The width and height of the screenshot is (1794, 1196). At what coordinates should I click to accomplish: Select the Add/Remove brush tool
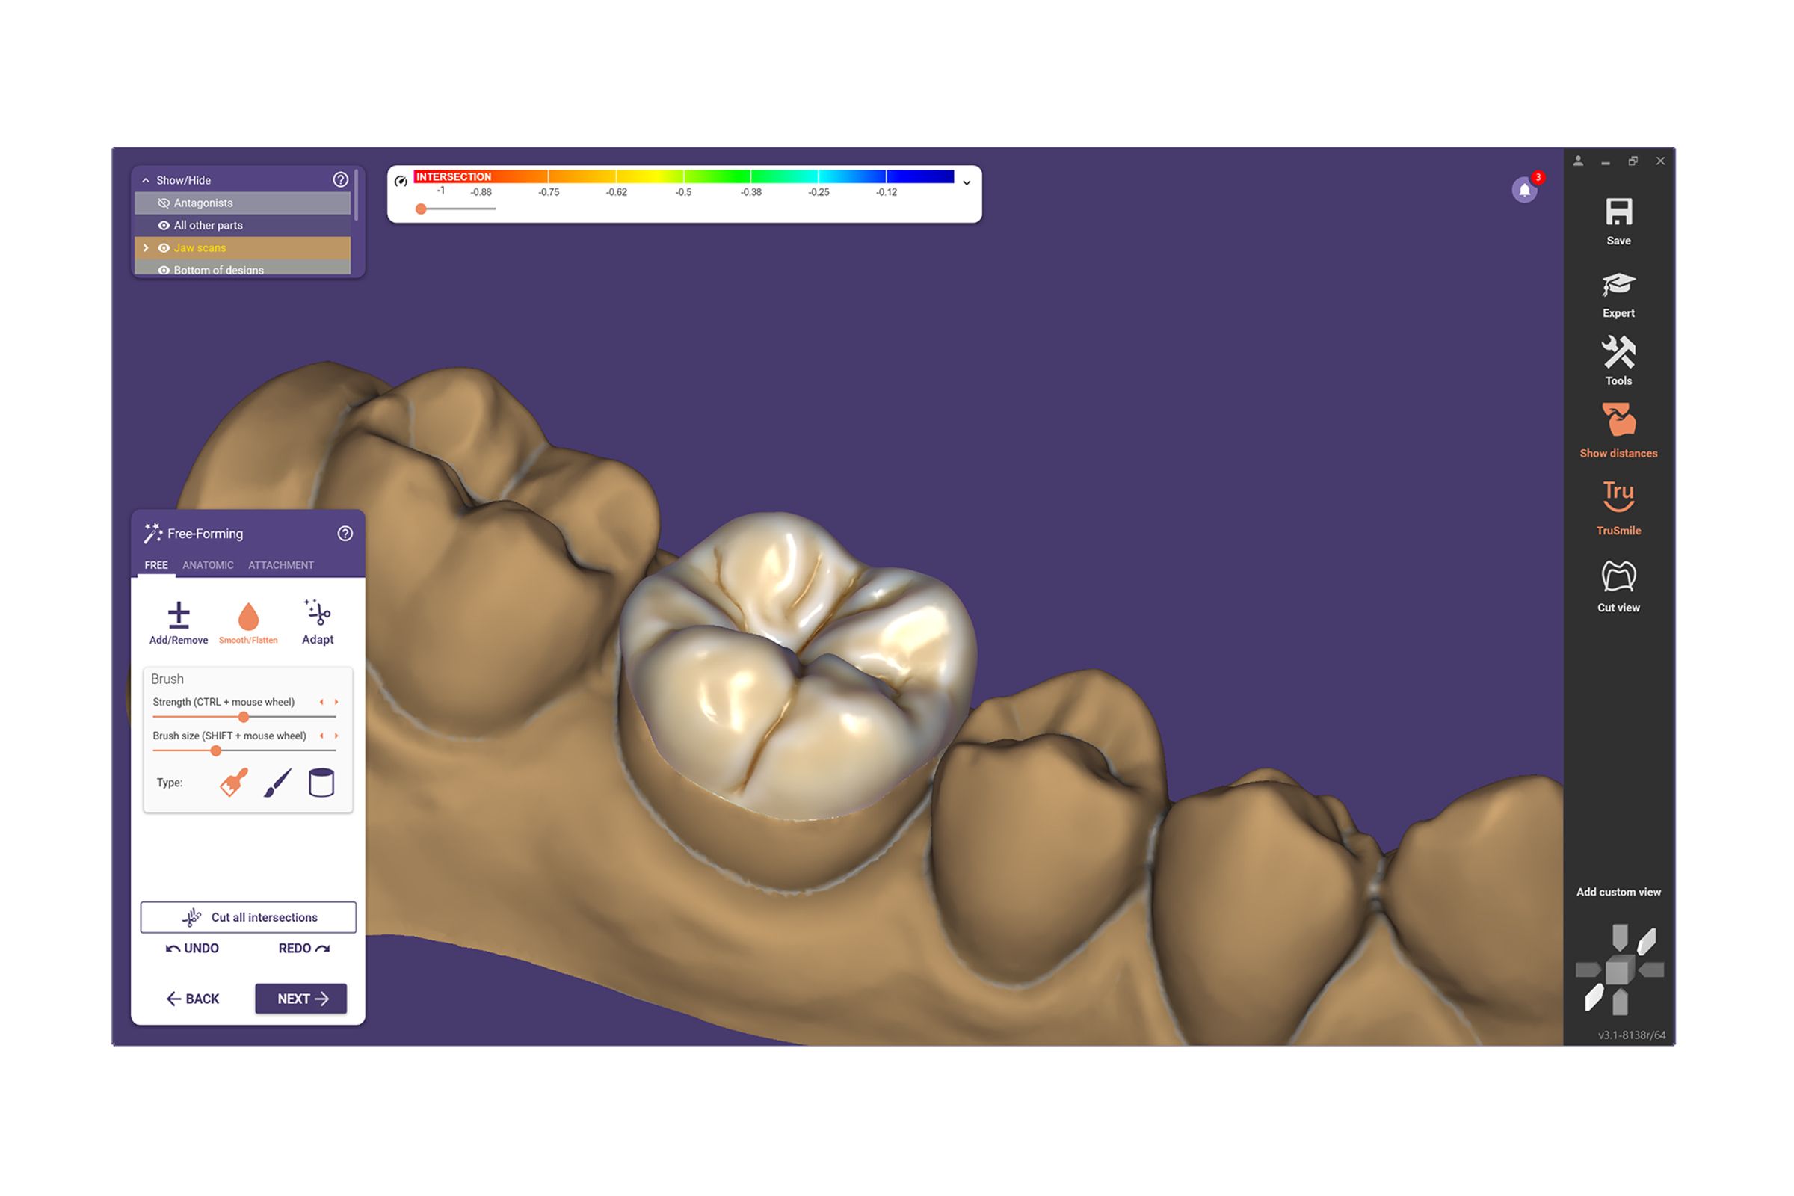(179, 615)
